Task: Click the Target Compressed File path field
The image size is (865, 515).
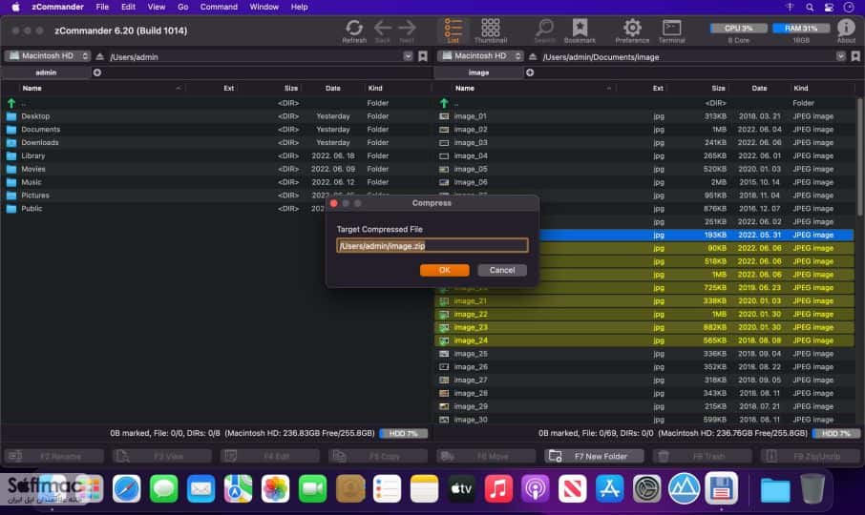Action: (x=432, y=246)
